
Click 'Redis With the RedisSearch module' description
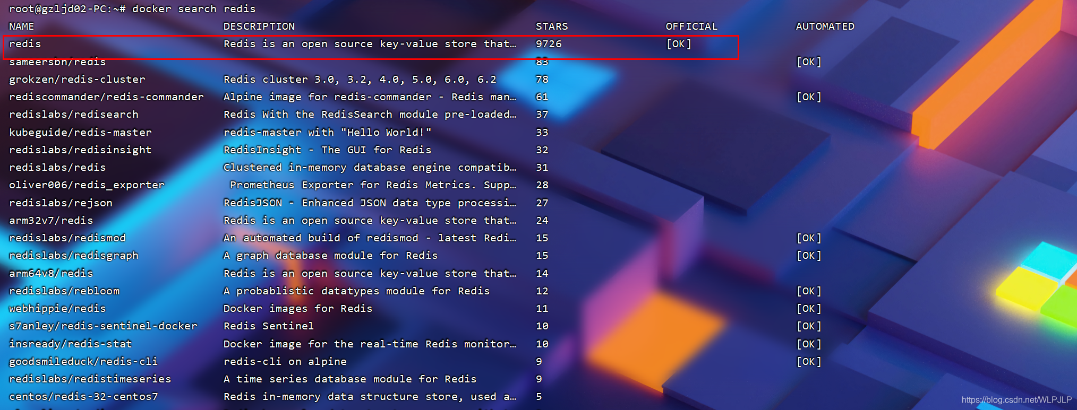tap(370, 115)
